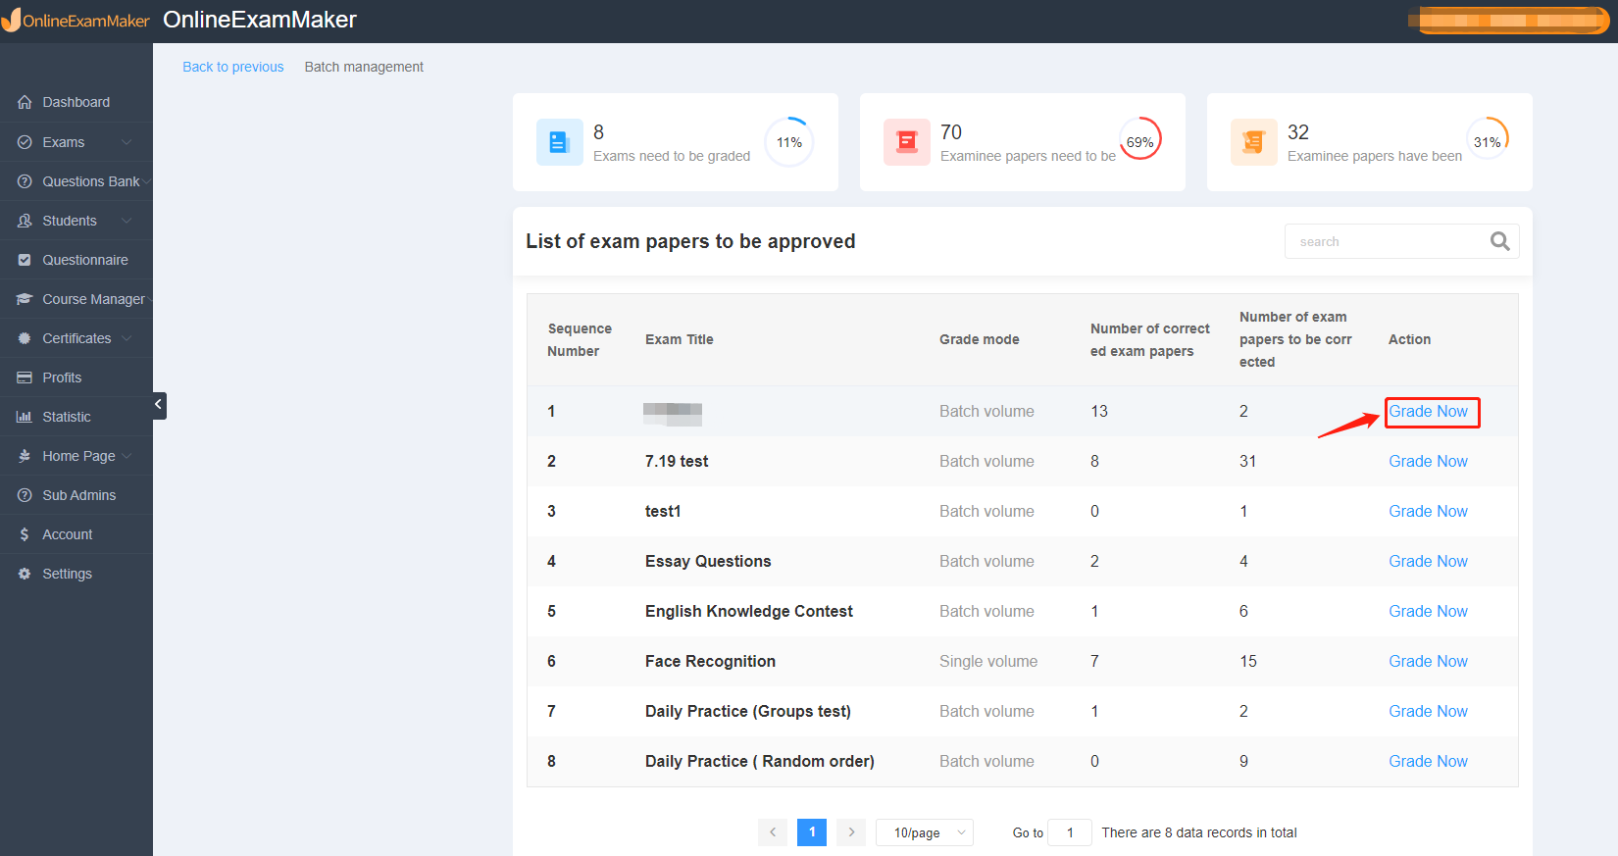Image resolution: width=1618 pixels, height=856 pixels.
Task: Click Grade Now for 7.19 test
Action: tap(1428, 461)
